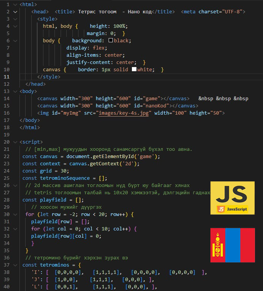Collapse the html tag fold chevron
The width and height of the screenshot is (263, 291).
(x=15, y=5)
